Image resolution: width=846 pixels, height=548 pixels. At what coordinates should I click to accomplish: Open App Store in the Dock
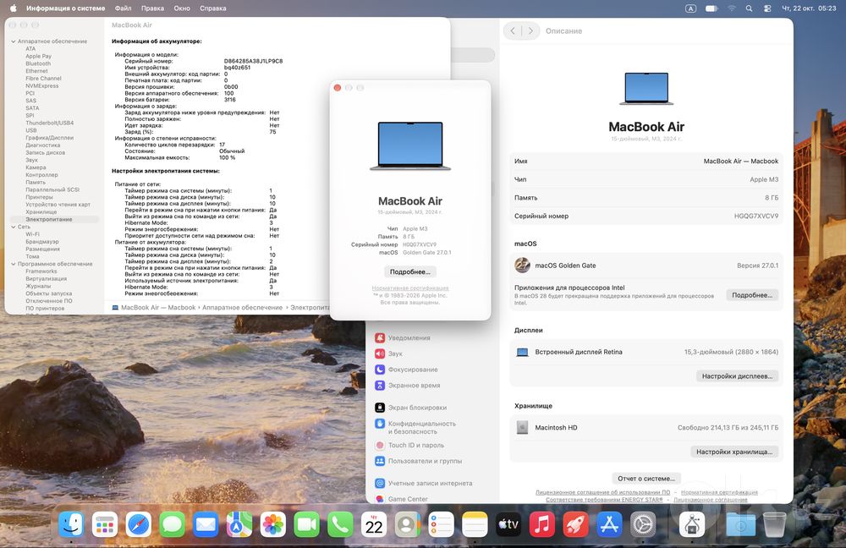tap(609, 523)
